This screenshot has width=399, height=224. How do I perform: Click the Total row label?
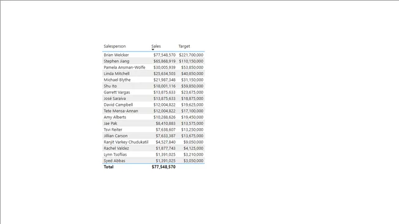(x=108, y=167)
